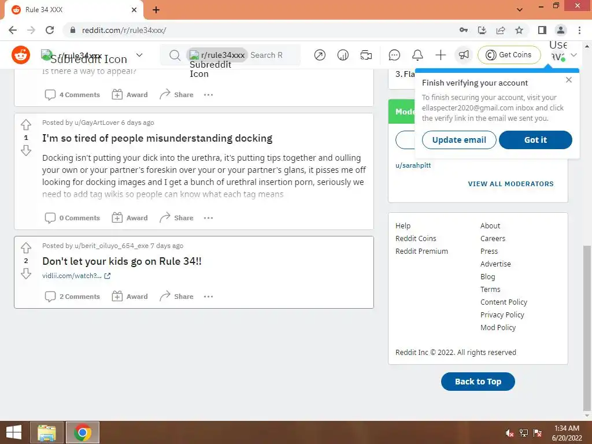The height and width of the screenshot is (444, 592).
Task: Open the Privacy Policy footer link
Action: (x=502, y=315)
